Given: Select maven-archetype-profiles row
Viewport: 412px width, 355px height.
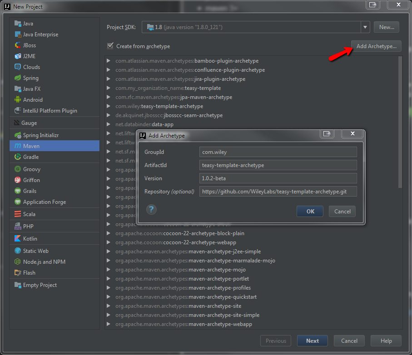Looking at the screenshot, I should (252, 288).
